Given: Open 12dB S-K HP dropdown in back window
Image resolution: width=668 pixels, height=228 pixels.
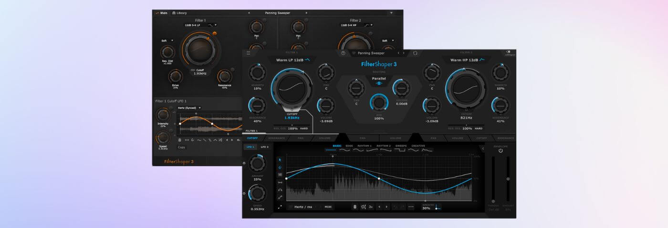Looking at the screenshot, I should coord(356,25).
